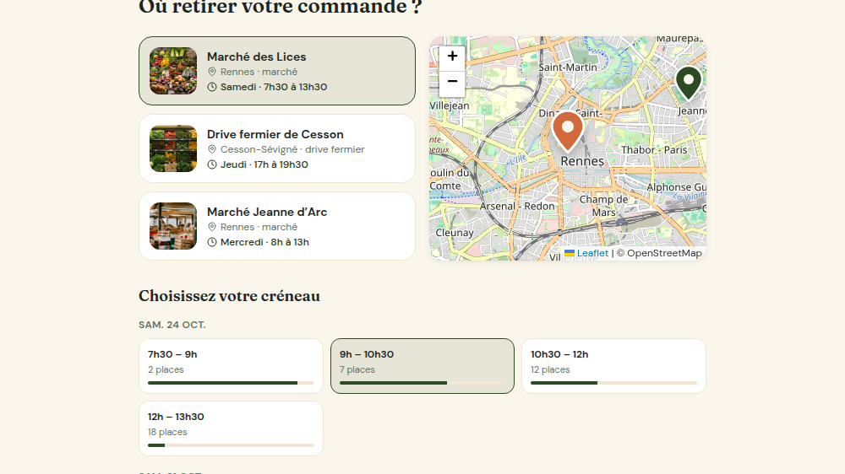Click 'Samedi · 7h30 à 13h30' text
This screenshot has width=845, height=474.
coord(274,87)
